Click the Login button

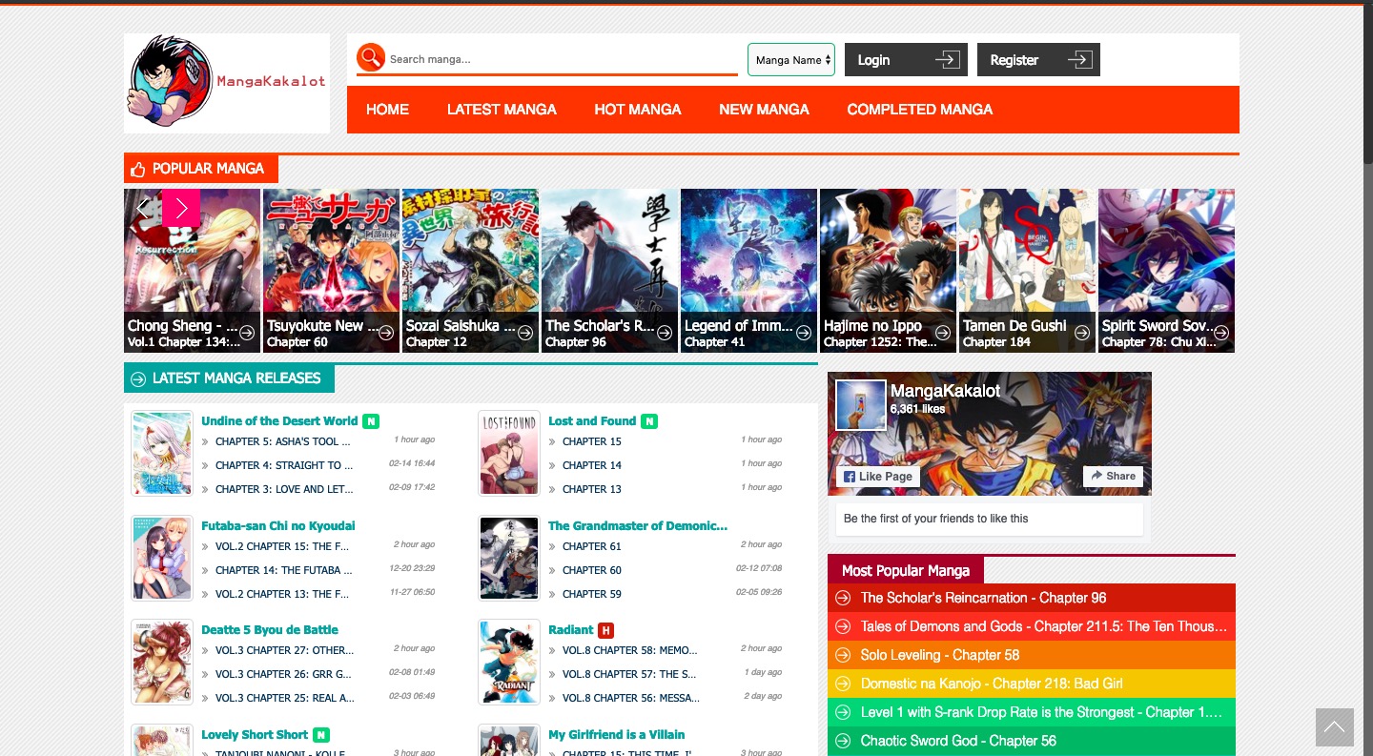click(x=906, y=60)
